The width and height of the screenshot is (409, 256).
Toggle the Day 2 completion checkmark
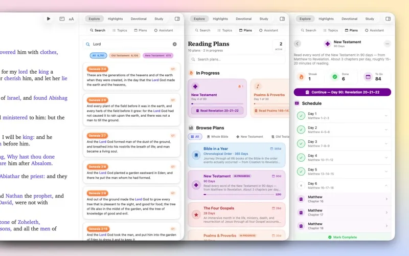301,130
